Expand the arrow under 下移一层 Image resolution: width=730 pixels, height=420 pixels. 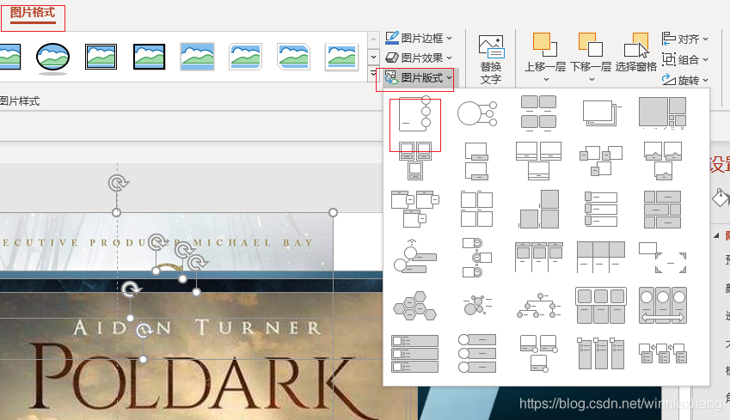[592, 80]
